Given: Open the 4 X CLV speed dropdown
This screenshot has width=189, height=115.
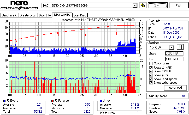Looking at the screenshot, I should 171,47.
